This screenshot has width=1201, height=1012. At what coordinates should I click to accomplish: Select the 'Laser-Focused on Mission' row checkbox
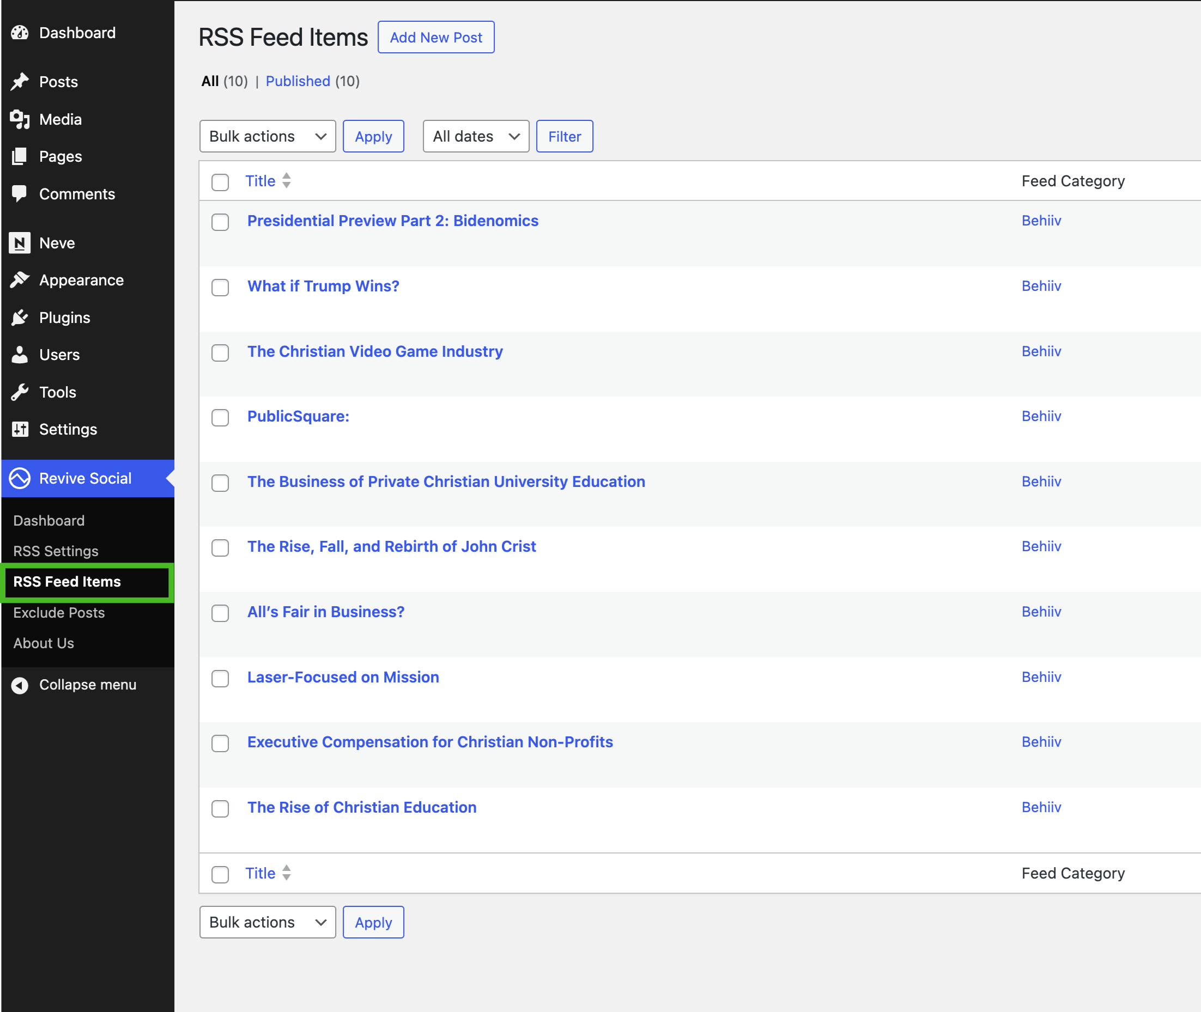220,679
